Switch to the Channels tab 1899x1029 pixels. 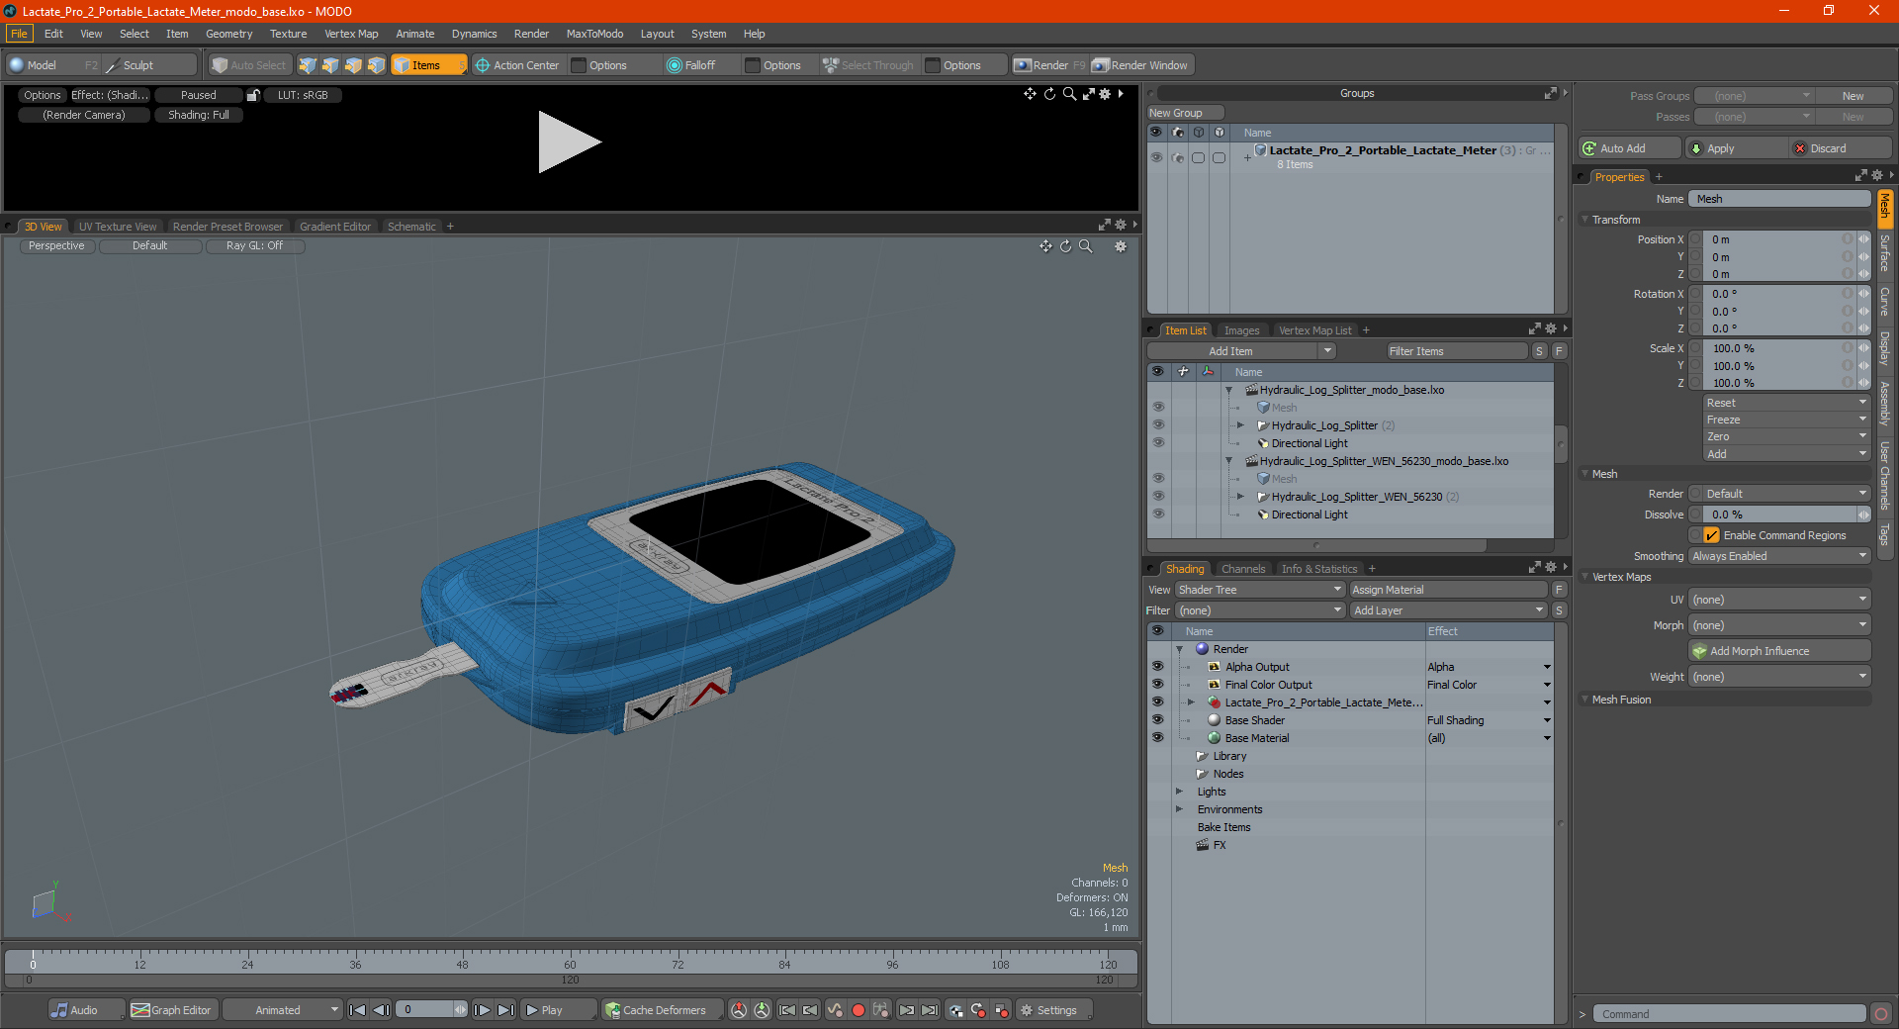pos(1243,569)
